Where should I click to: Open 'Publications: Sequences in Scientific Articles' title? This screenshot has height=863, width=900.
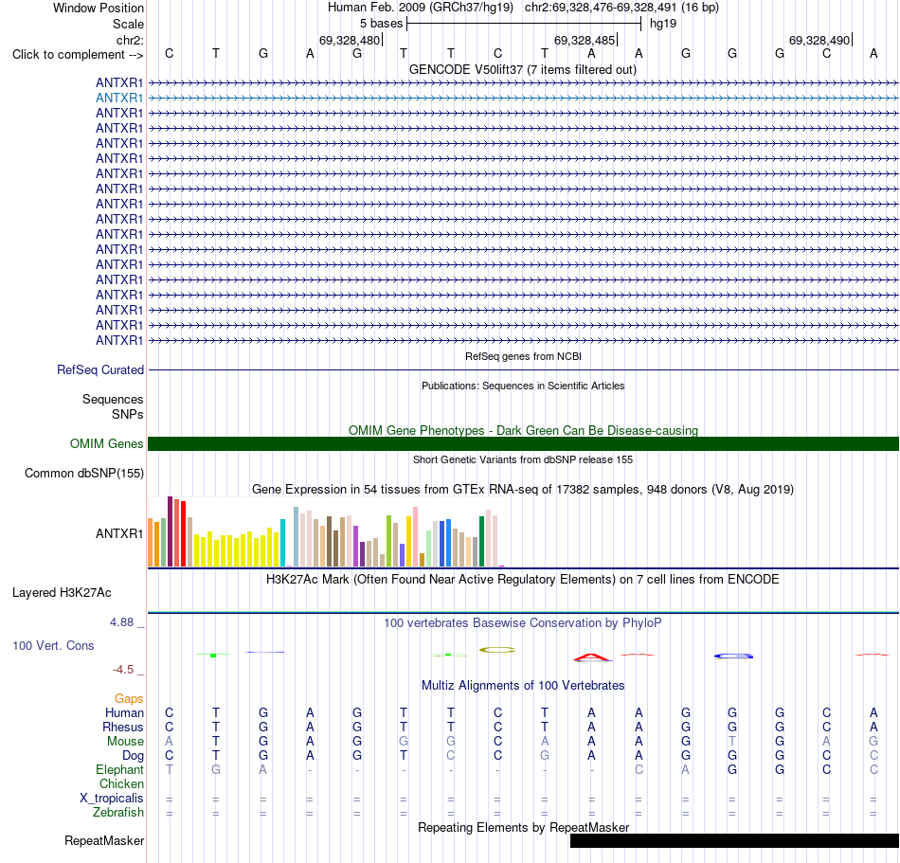(x=523, y=386)
